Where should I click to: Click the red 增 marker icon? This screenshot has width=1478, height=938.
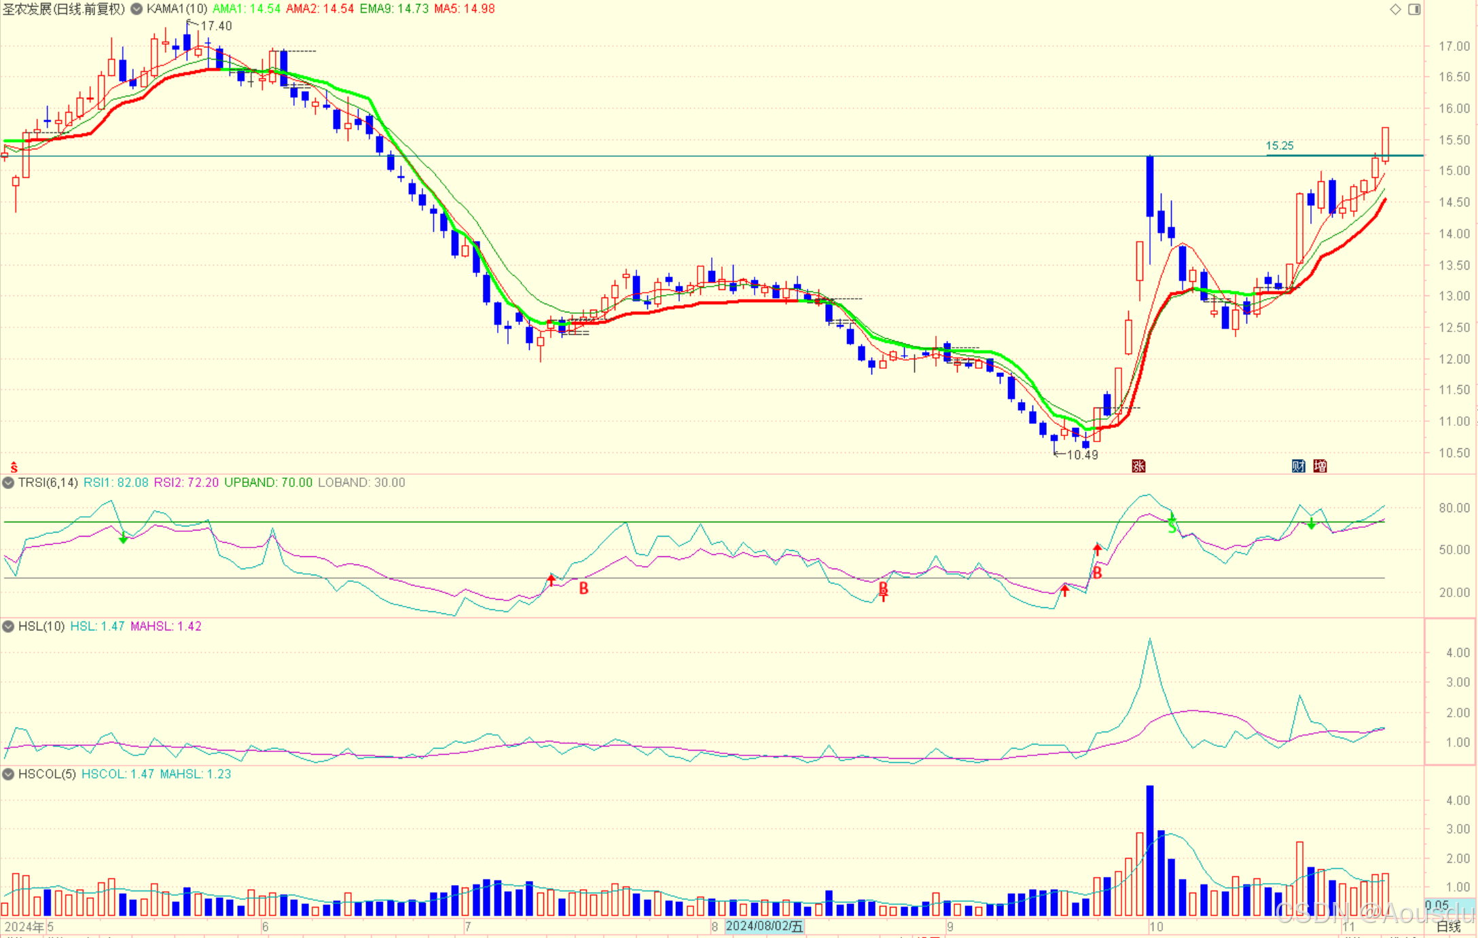1320,466
